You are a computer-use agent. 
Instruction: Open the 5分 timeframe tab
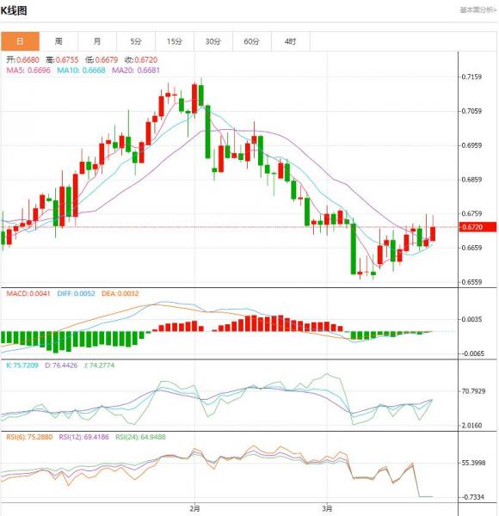(x=136, y=41)
